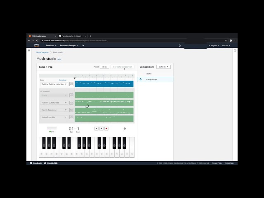The height and width of the screenshot is (198, 264).
Task: Click the language globe icon
Action: click(x=45, y=163)
